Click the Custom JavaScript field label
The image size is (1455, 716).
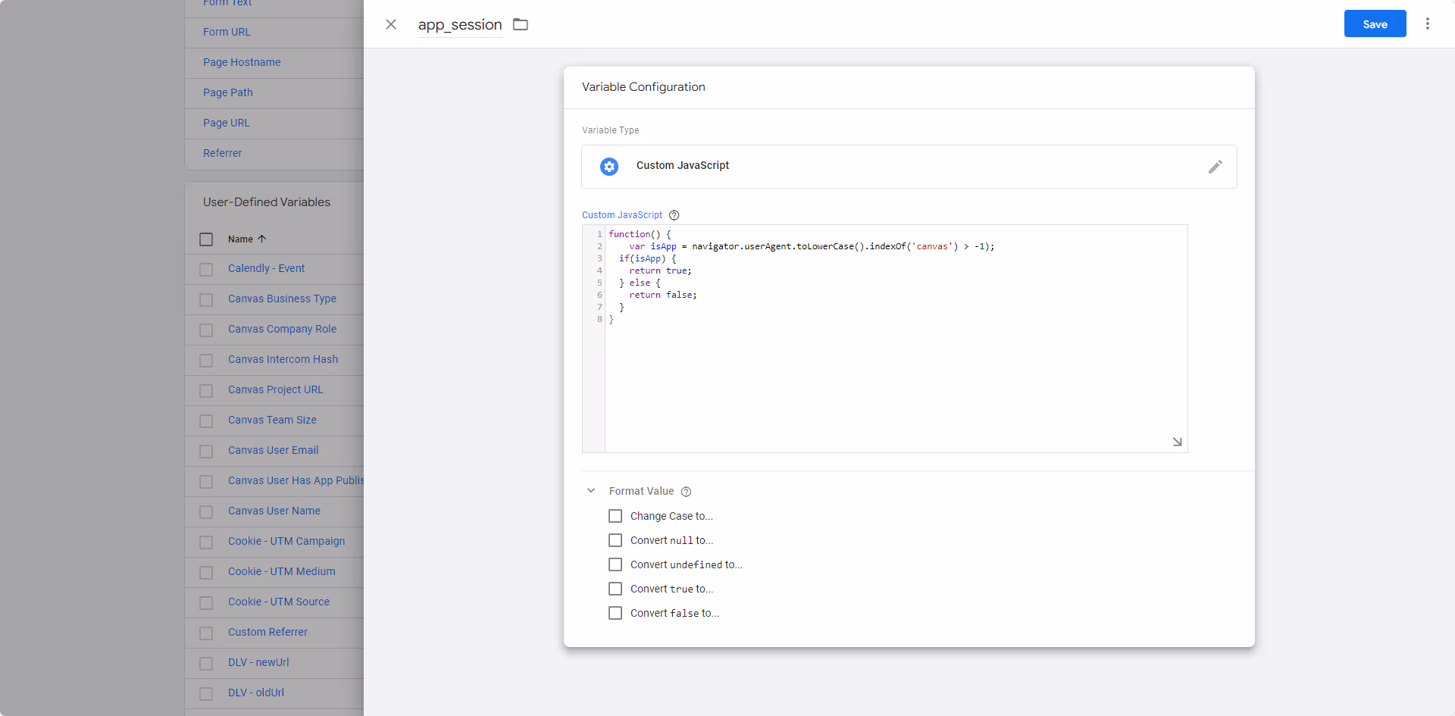(622, 215)
